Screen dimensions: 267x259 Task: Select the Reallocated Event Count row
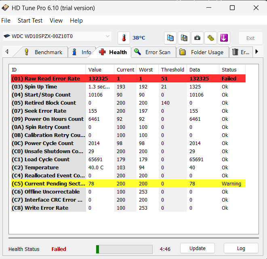pos(128,175)
